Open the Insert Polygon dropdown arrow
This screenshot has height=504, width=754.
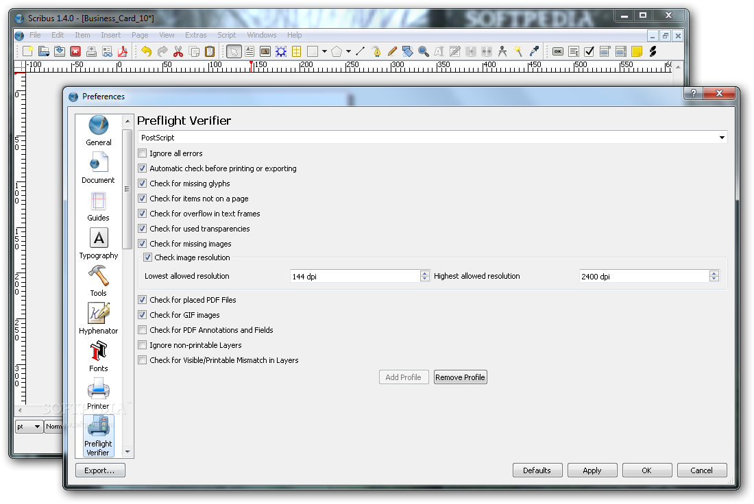(x=348, y=51)
